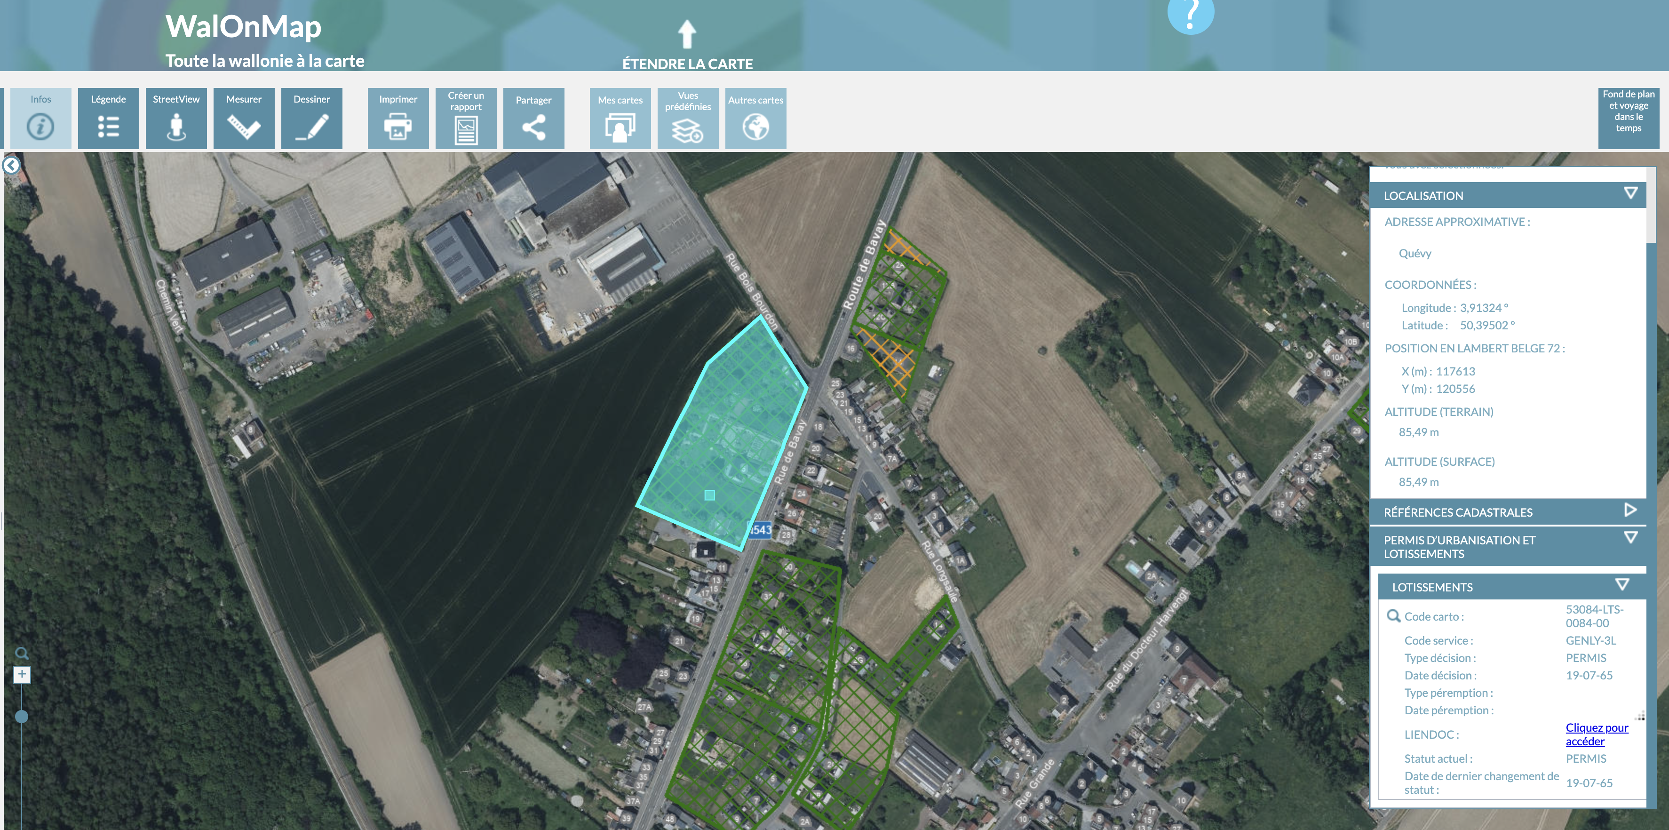
Task: Click the Partager share icon
Action: [534, 118]
